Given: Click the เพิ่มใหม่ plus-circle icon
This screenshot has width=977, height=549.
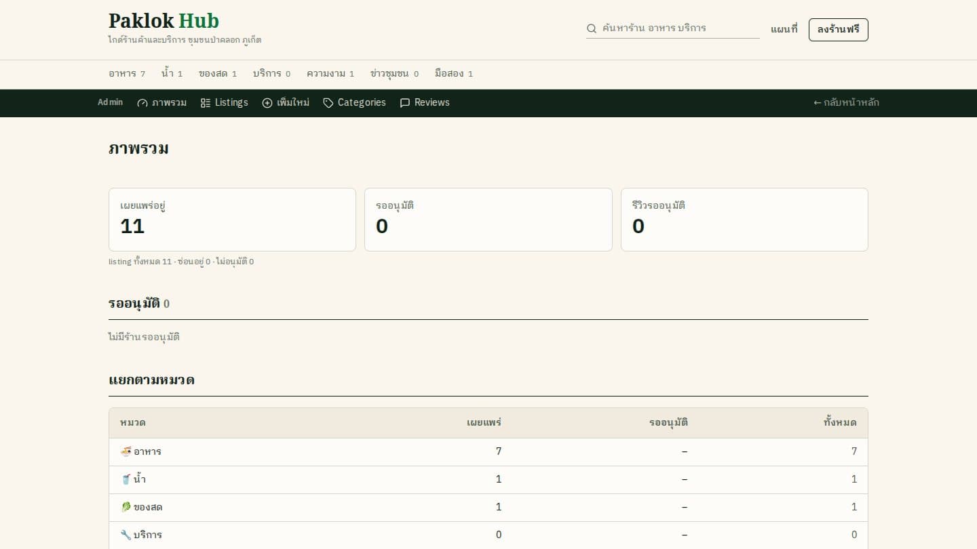Looking at the screenshot, I should click(267, 103).
